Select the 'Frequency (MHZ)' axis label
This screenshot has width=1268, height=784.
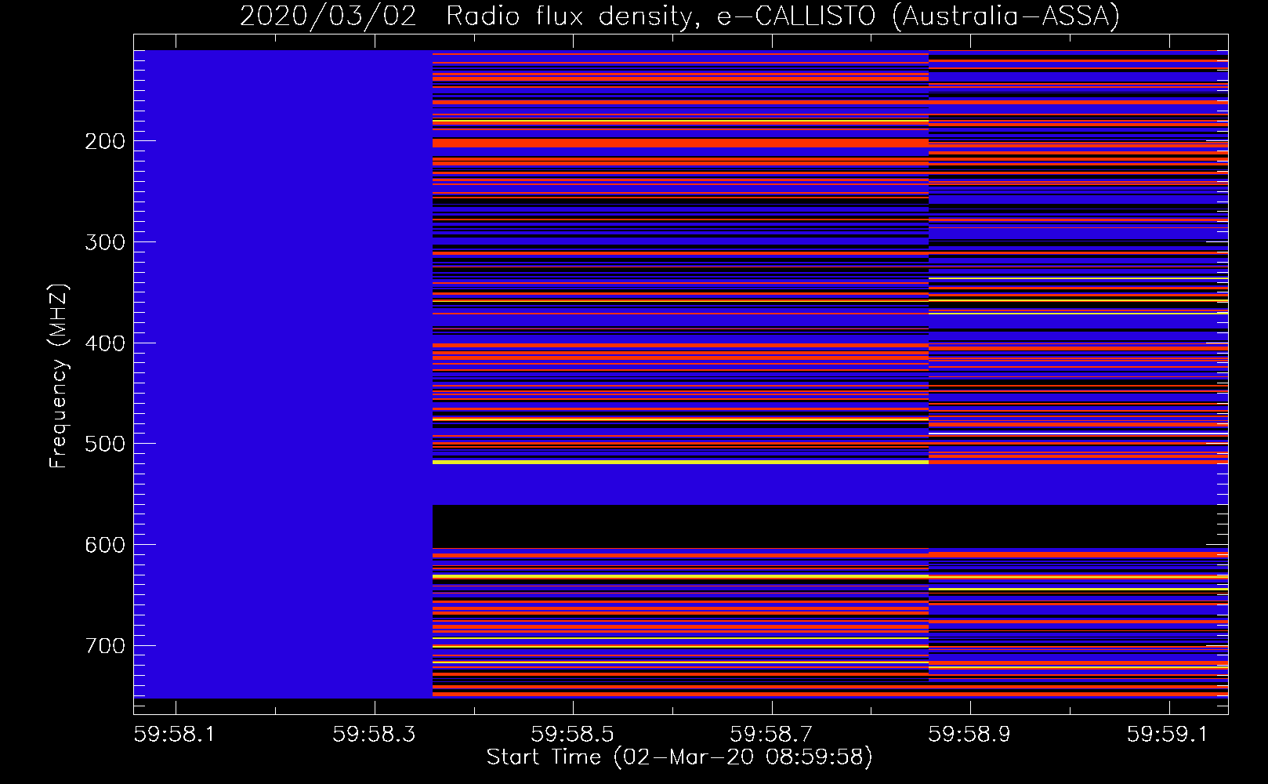click(59, 376)
